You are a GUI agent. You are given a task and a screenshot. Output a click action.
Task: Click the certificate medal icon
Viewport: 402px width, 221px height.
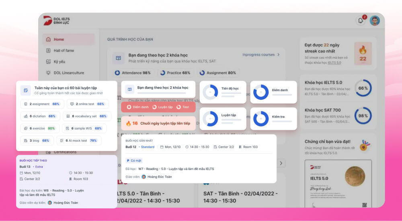(x=365, y=145)
